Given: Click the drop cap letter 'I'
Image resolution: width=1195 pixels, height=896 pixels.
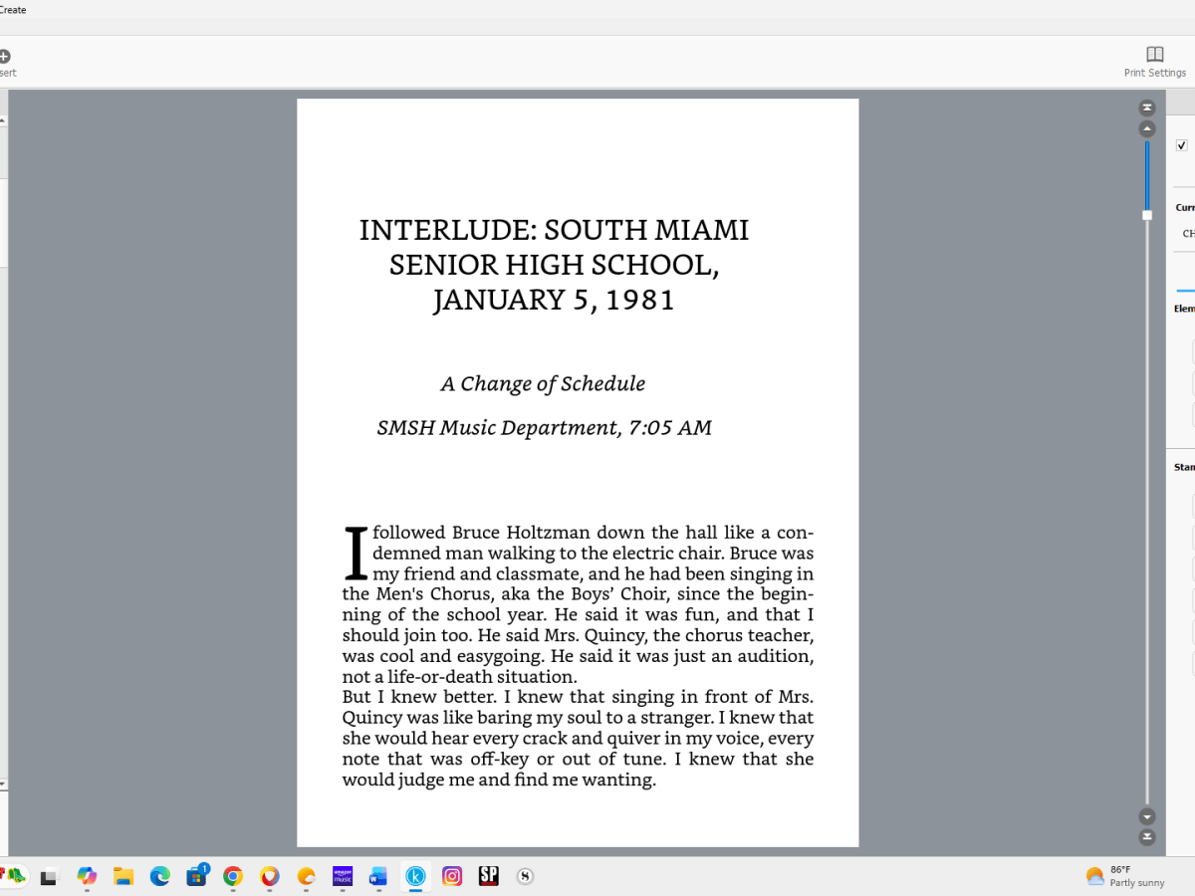Looking at the screenshot, I should click(356, 554).
